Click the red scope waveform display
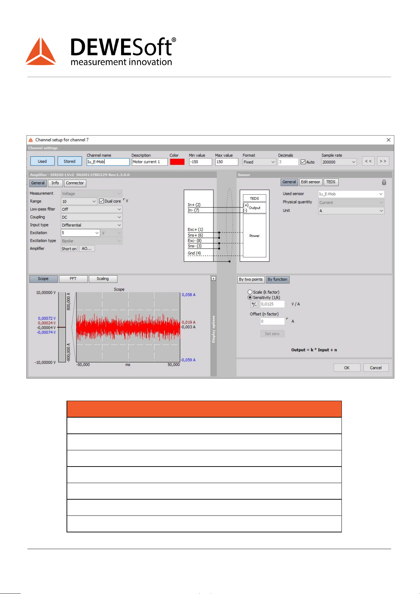Viewport: 420px width, 594px height. coord(128,327)
